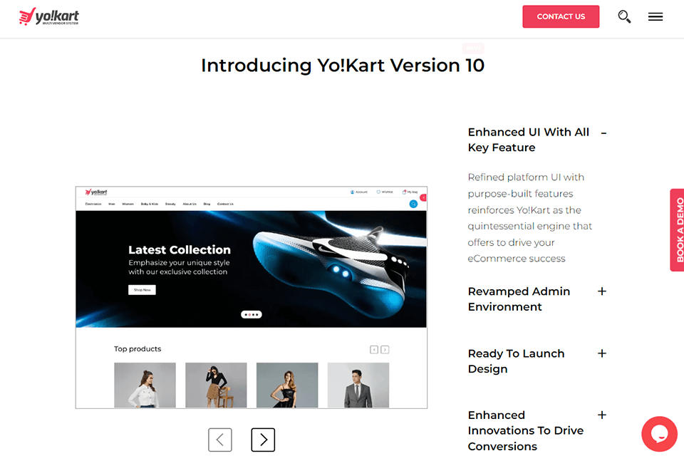Viewport: 684px width, 456px height.
Task: Click the Top products next arrow
Action: click(x=385, y=350)
